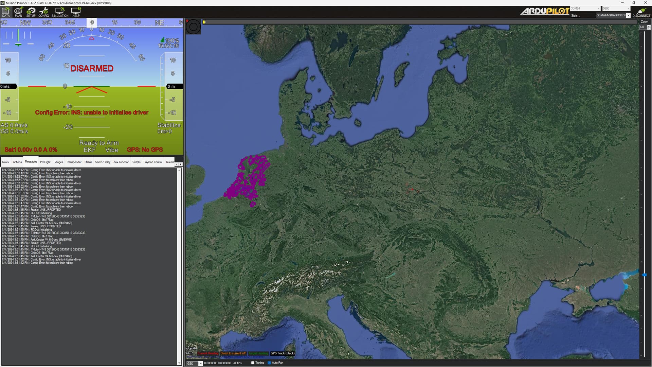Open the PLAN flight planner
The image size is (652, 367).
point(18,12)
